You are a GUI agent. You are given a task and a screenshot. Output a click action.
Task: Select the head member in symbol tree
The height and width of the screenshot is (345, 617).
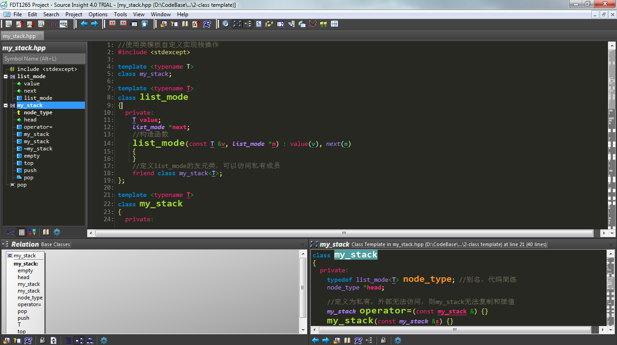click(x=30, y=120)
